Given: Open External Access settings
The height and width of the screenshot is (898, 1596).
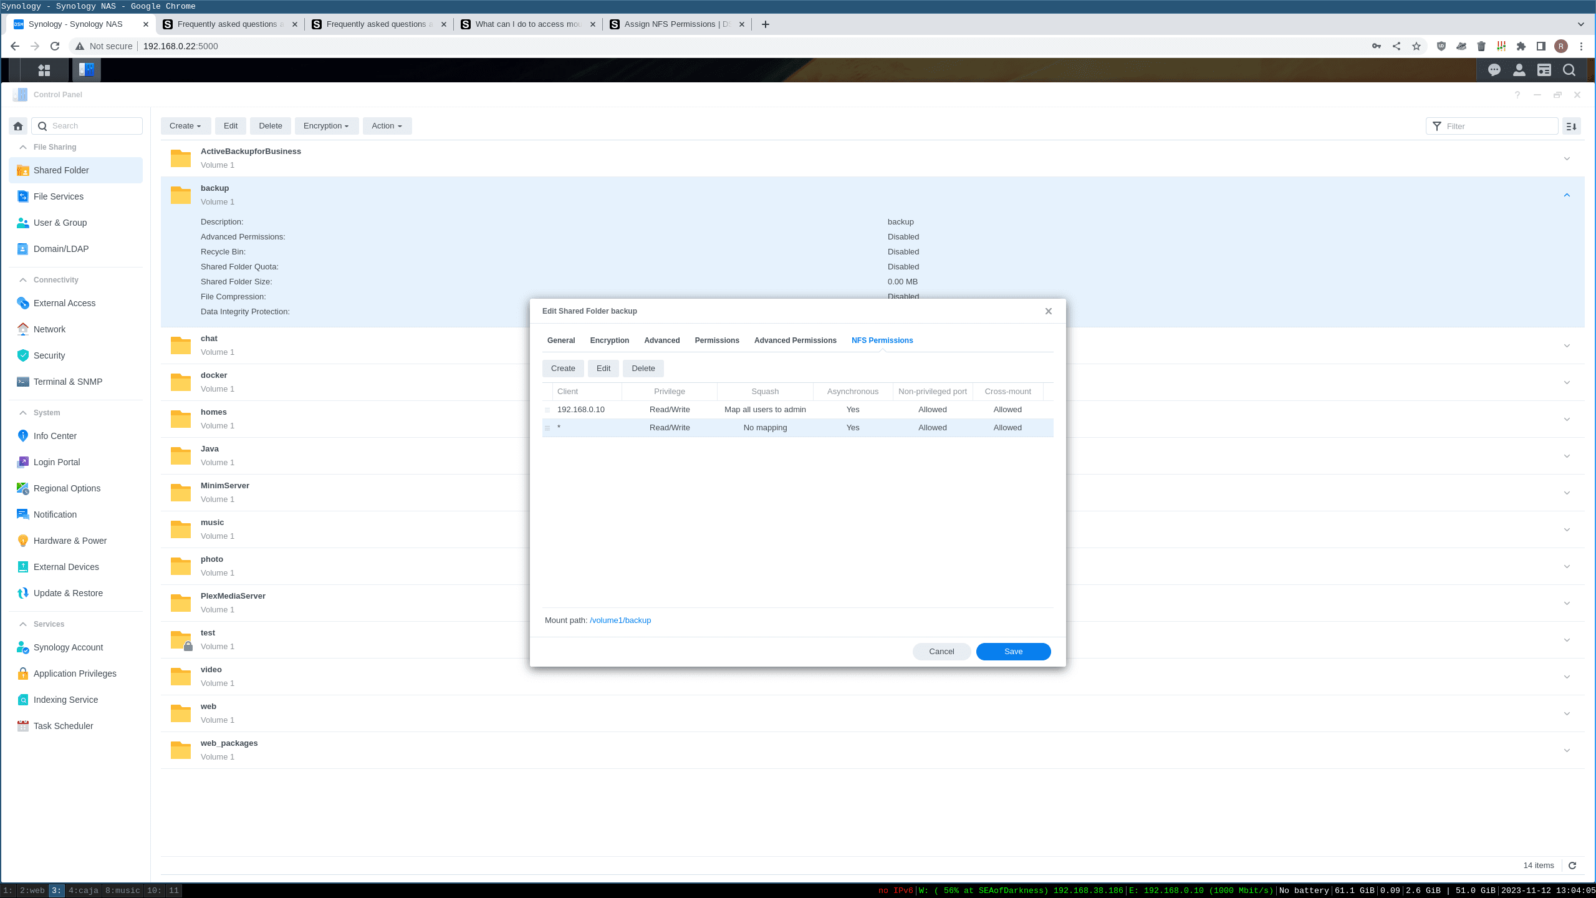Looking at the screenshot, I should point(75,303).
